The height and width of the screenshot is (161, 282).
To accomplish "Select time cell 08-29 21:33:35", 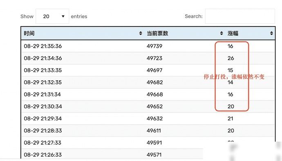I will click(x=43, y=70).
